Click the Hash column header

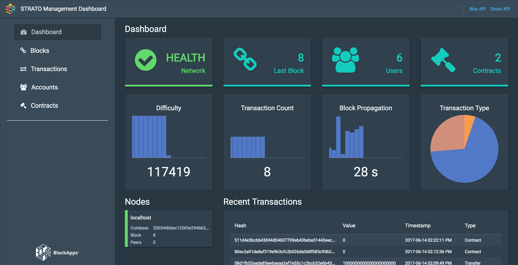pyautogui.click(x=240, y=226)
